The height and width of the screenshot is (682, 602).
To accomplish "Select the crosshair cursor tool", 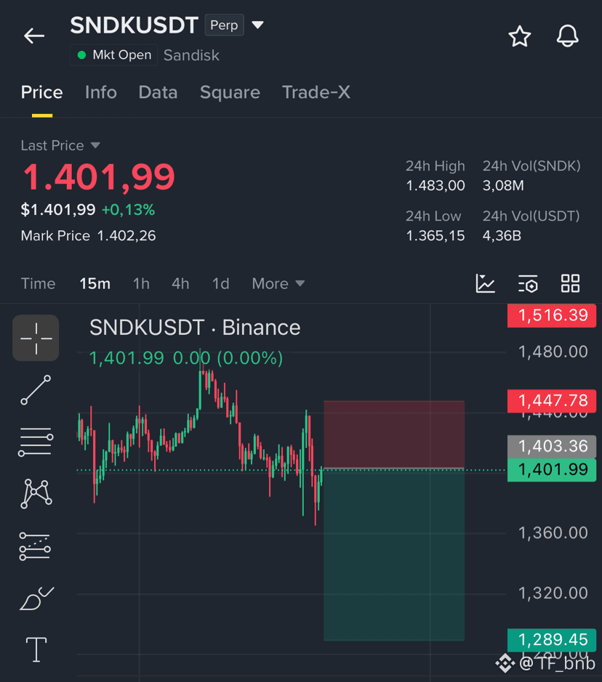I will pos(36,338).
